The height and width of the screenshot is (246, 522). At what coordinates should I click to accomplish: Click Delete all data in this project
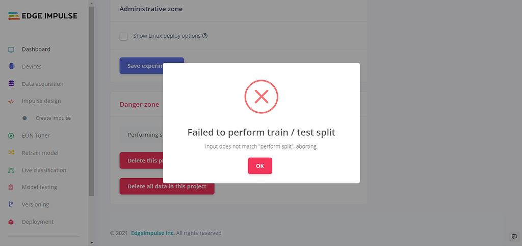167,186
